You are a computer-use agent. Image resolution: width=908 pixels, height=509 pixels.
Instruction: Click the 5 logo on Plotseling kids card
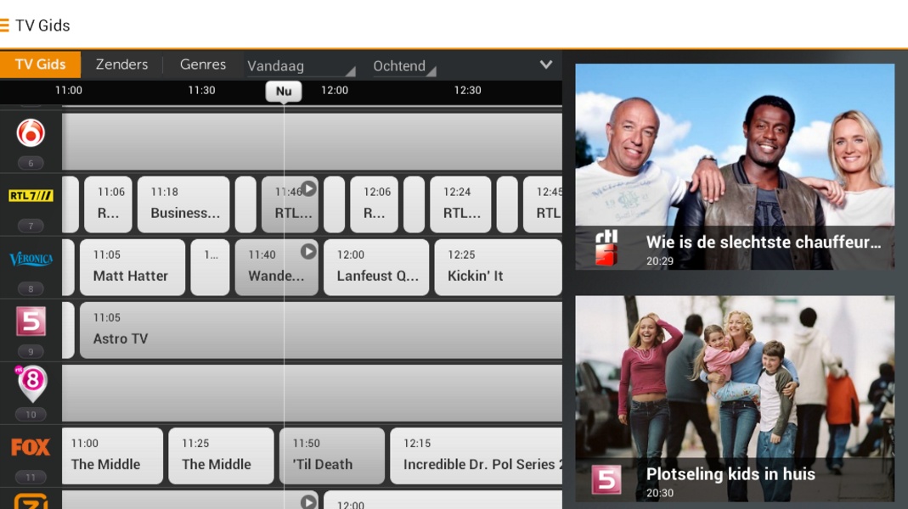pyautogui.click(x=606, y=480)
